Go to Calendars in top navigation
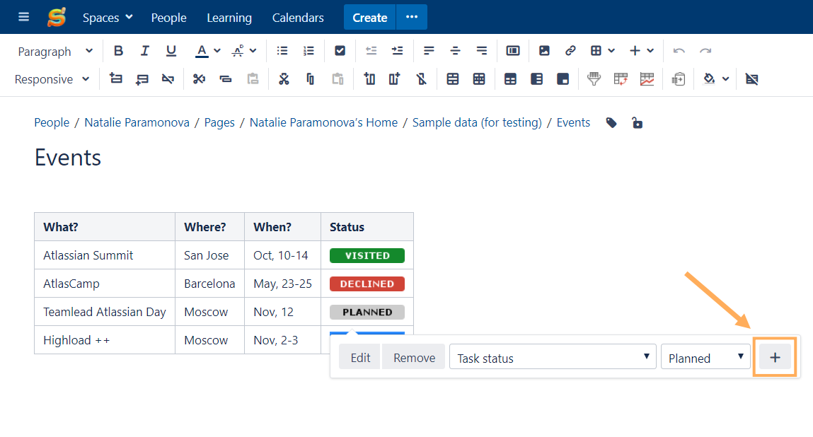This screenshot has width=813, height=437. coord(298,18)
